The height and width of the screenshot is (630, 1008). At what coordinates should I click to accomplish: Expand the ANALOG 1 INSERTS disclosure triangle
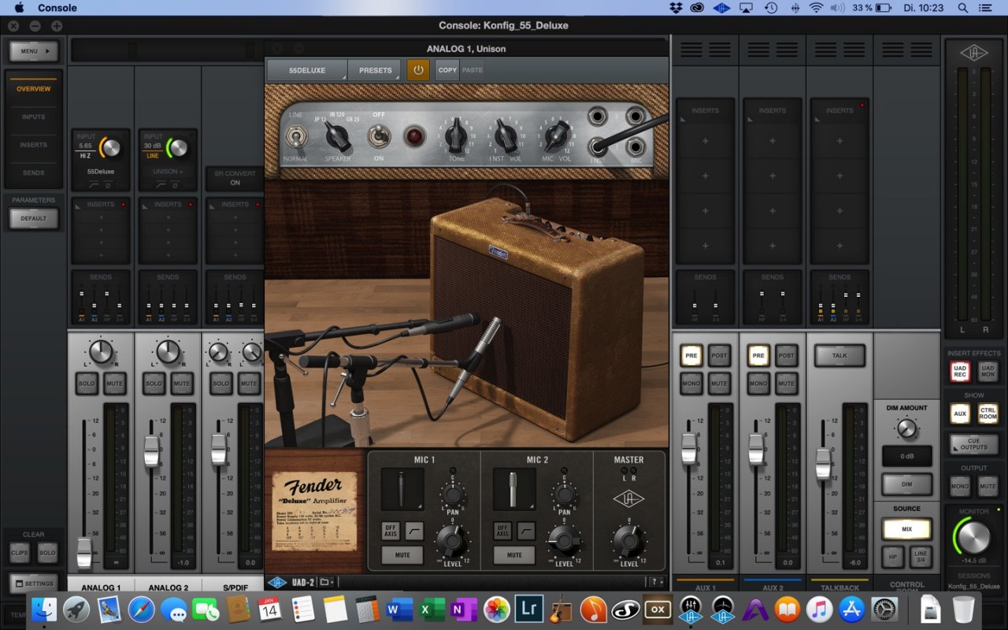[78, 206]
